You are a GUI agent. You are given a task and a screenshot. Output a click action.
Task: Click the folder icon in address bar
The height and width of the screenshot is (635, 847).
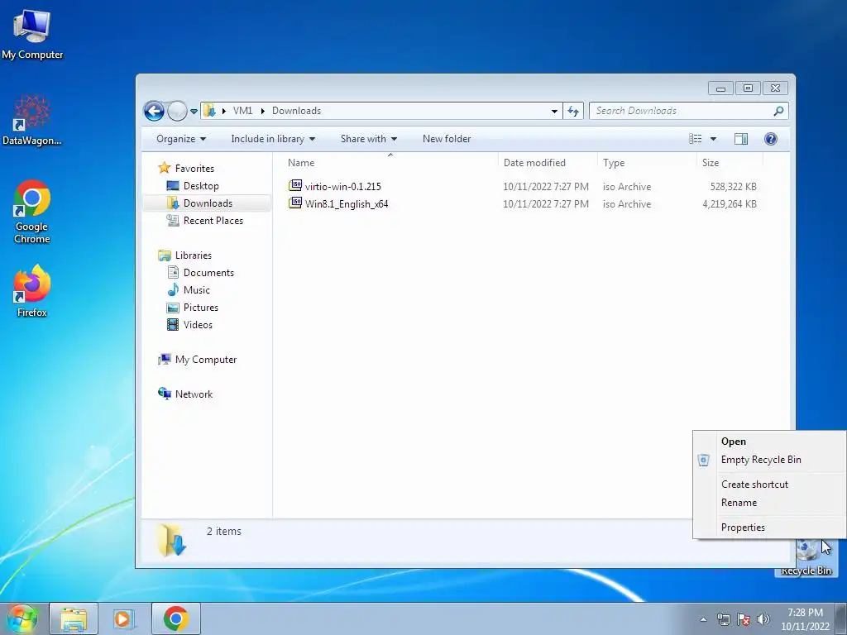[209, 111]
